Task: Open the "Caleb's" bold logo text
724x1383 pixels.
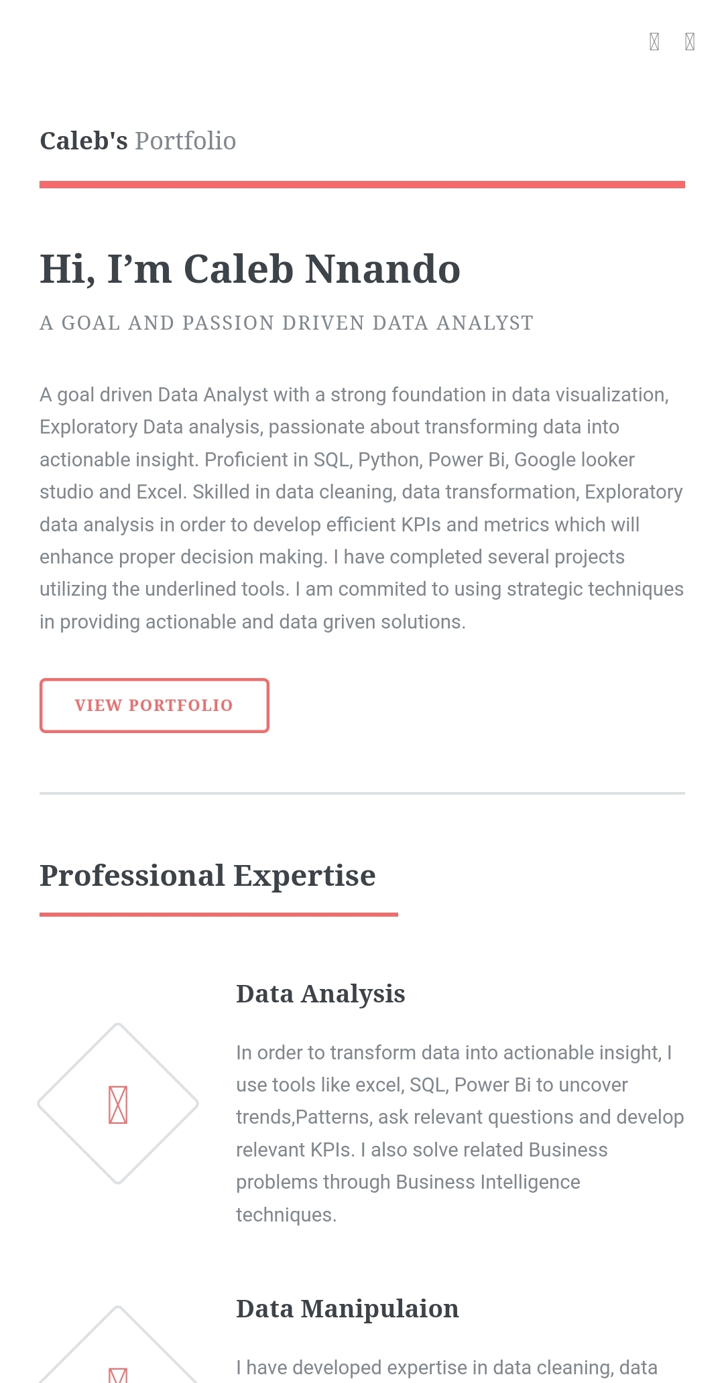Action: click(83, 141)
